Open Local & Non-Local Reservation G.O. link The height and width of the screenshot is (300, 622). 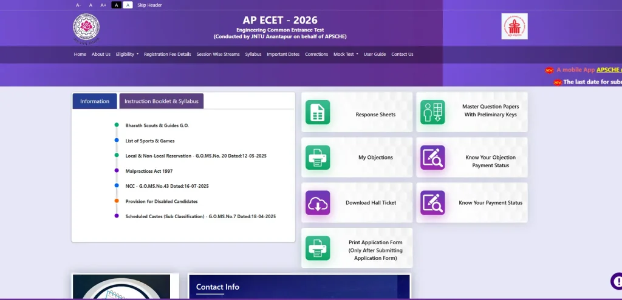pyautogui.click(x=196, y=156)
